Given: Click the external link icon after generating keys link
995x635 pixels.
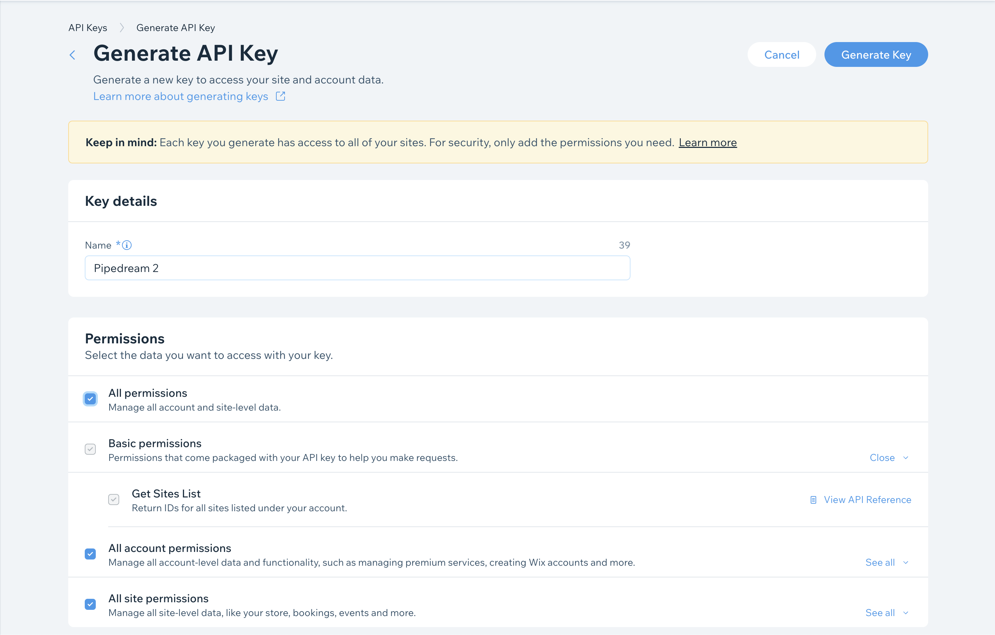Looking at the screenshot, I should coord(280,96).
